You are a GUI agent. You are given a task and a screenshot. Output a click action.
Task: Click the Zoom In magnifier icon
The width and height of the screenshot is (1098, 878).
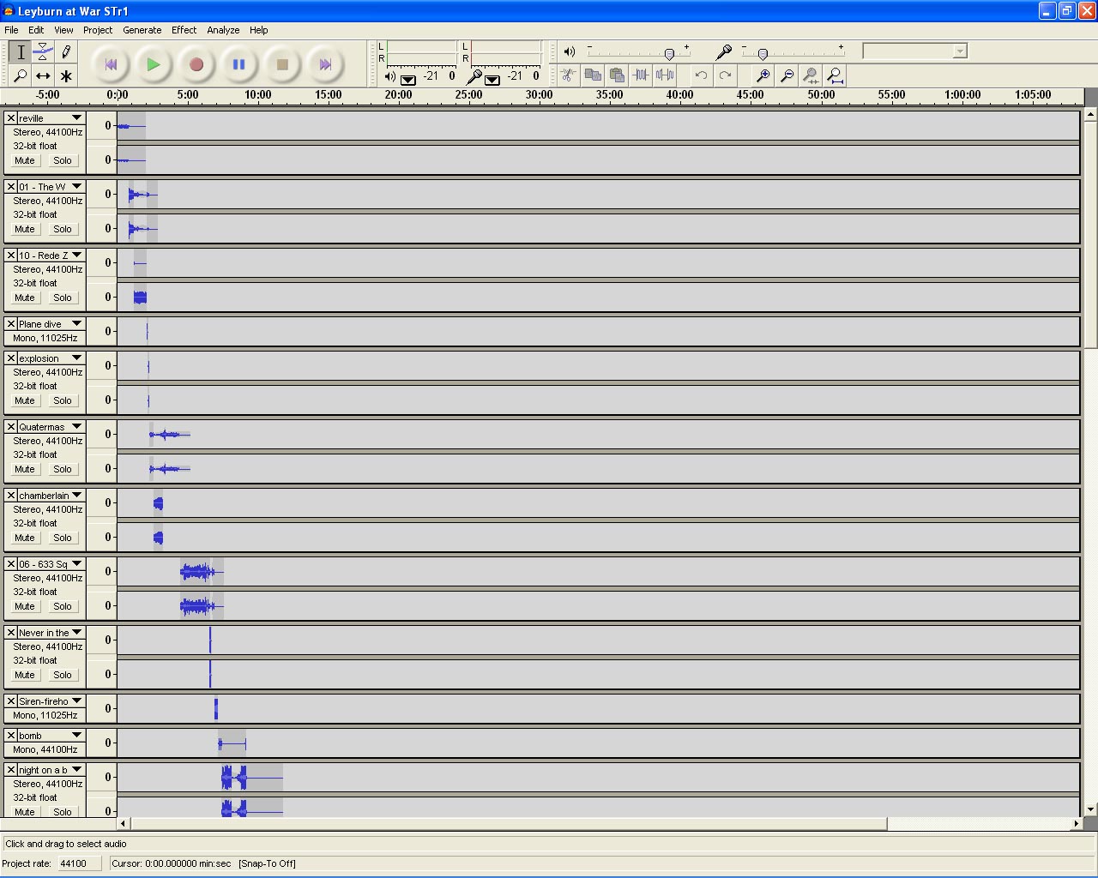tap(763, 75)
